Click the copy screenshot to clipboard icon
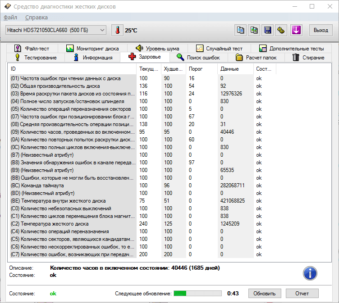Screen dimensions: 339x303 click(x=255, y=30)
